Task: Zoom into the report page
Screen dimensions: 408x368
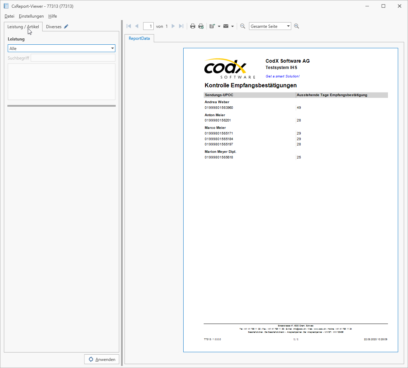Action: click(x=297, y=26)
